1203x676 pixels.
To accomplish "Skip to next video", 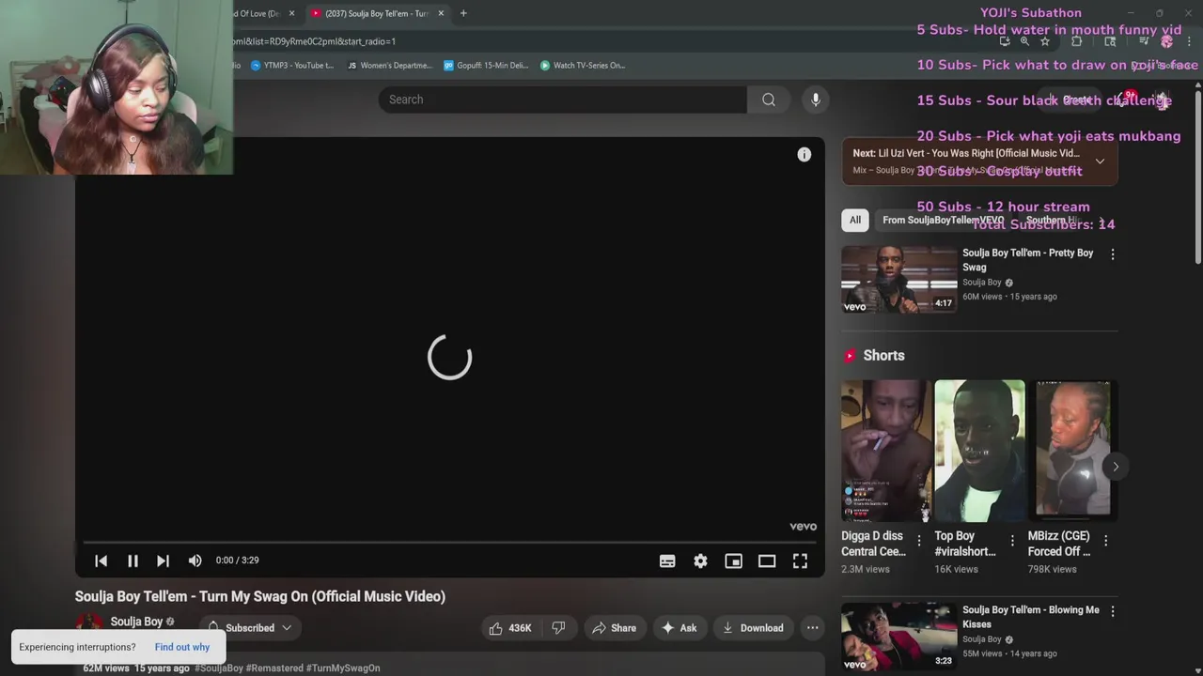I will (x=163, y=561).
